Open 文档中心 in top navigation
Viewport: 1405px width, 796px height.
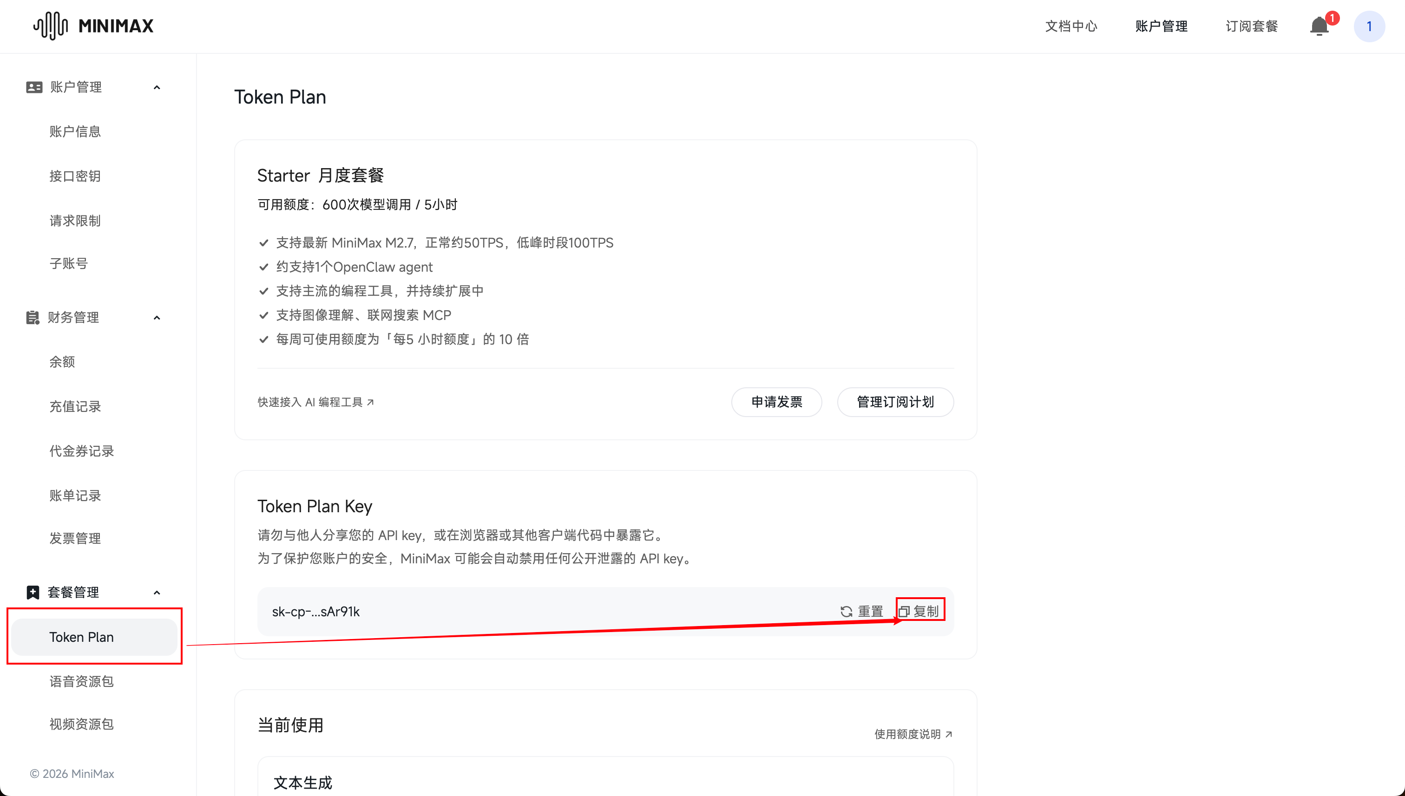(1071, 26)
